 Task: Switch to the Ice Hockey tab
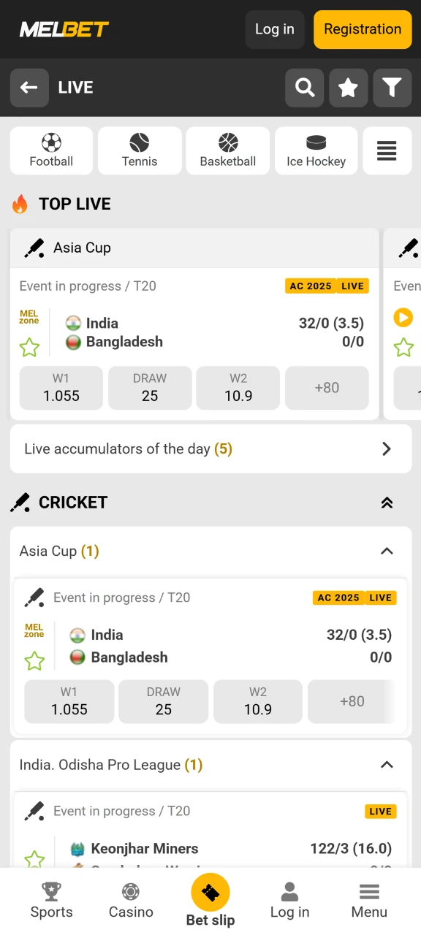[316, 150]
